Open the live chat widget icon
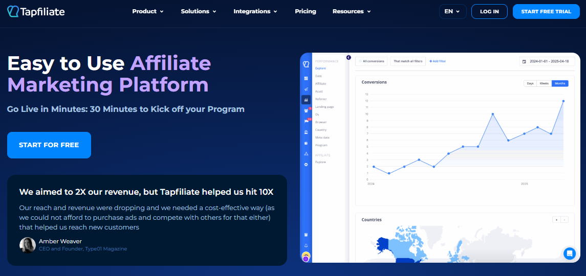 (570, 253)
